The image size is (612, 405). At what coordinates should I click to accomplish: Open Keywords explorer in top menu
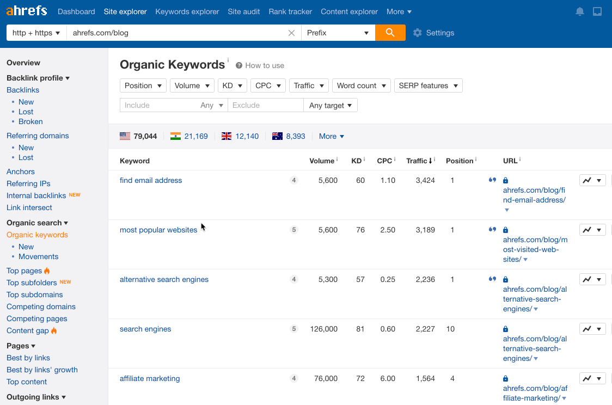(x=187, y=11)
